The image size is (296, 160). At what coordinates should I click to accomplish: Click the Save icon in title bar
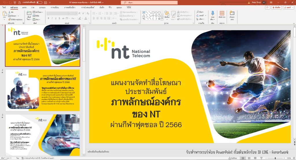point(45,3)
